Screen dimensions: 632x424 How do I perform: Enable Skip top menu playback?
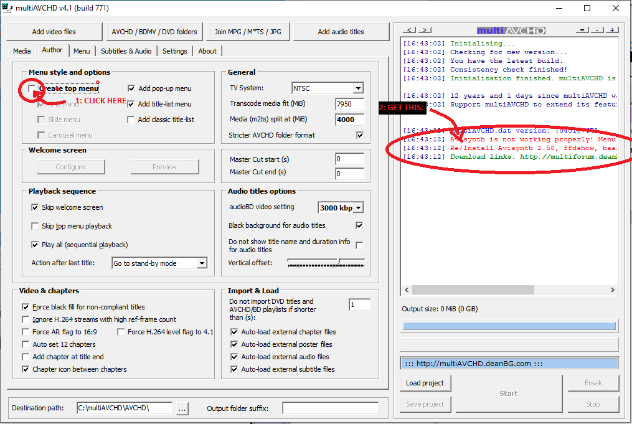coord(35,226)
